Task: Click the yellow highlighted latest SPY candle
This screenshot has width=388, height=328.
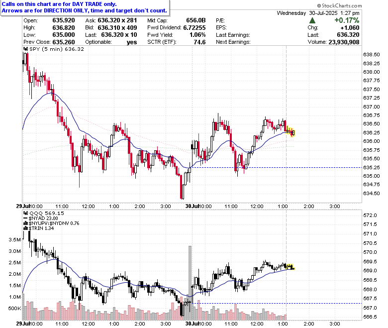Action: tap(291, 132)
